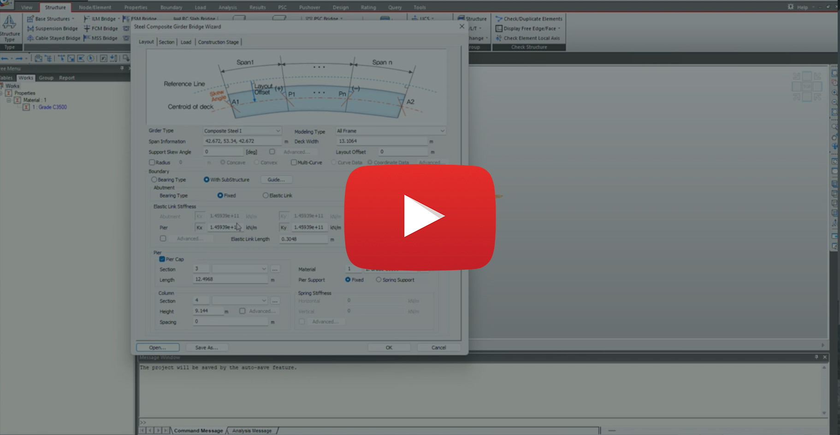Play the video using the red play button
840x435 pixels.
[420, 217]
